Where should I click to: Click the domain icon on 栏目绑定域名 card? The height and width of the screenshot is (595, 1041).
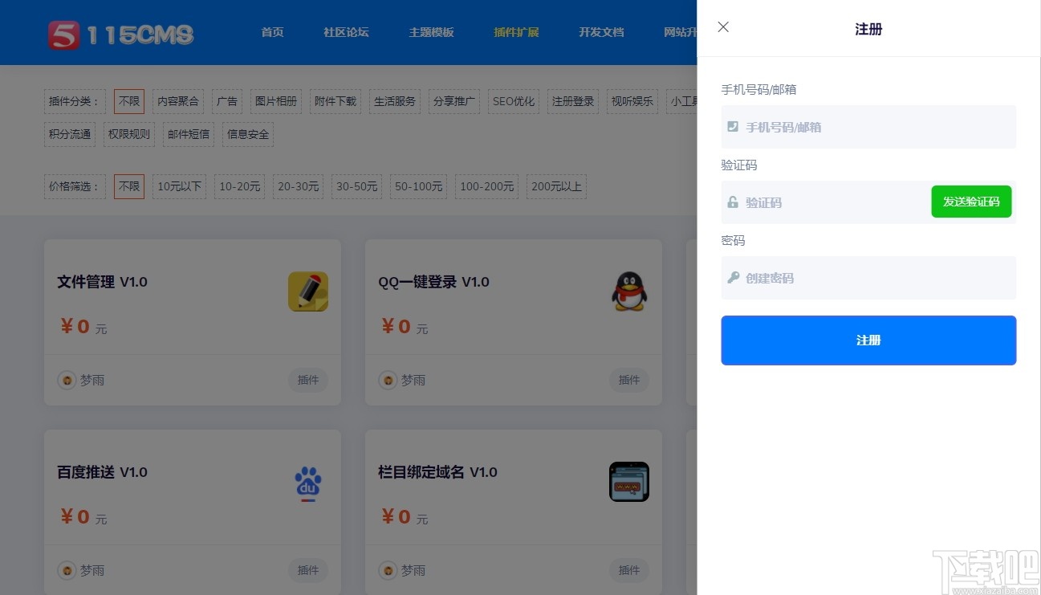629,482
